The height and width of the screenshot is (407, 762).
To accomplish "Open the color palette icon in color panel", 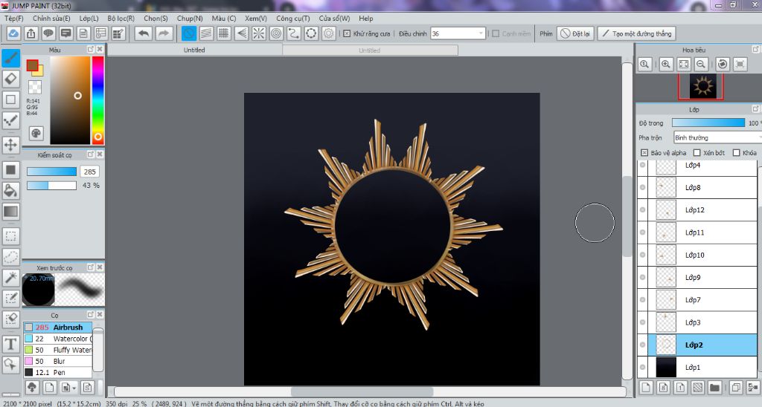I will coord(36,133).
